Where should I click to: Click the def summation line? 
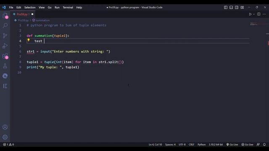click(48, 36)
